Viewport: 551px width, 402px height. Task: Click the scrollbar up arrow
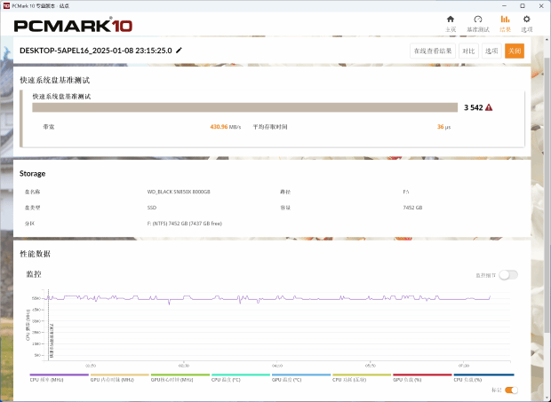(x=547, y=41)
